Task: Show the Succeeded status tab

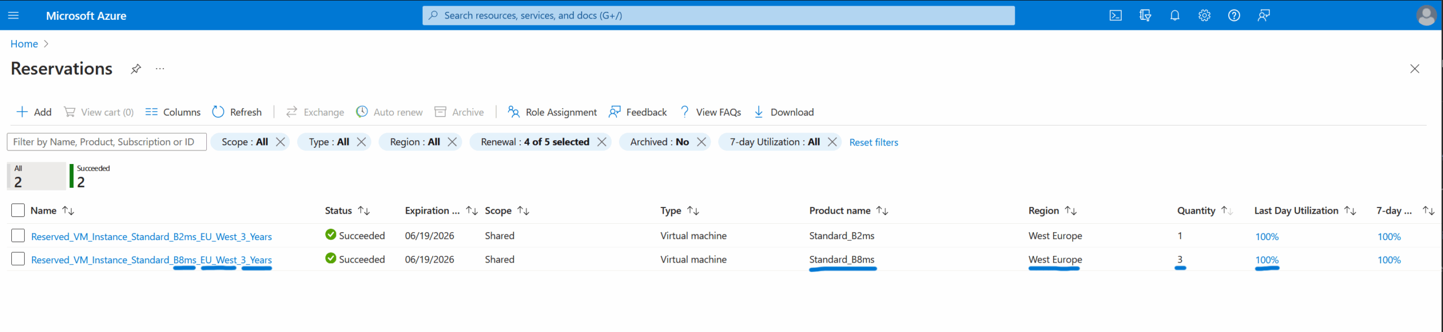Action: [93, 176]
